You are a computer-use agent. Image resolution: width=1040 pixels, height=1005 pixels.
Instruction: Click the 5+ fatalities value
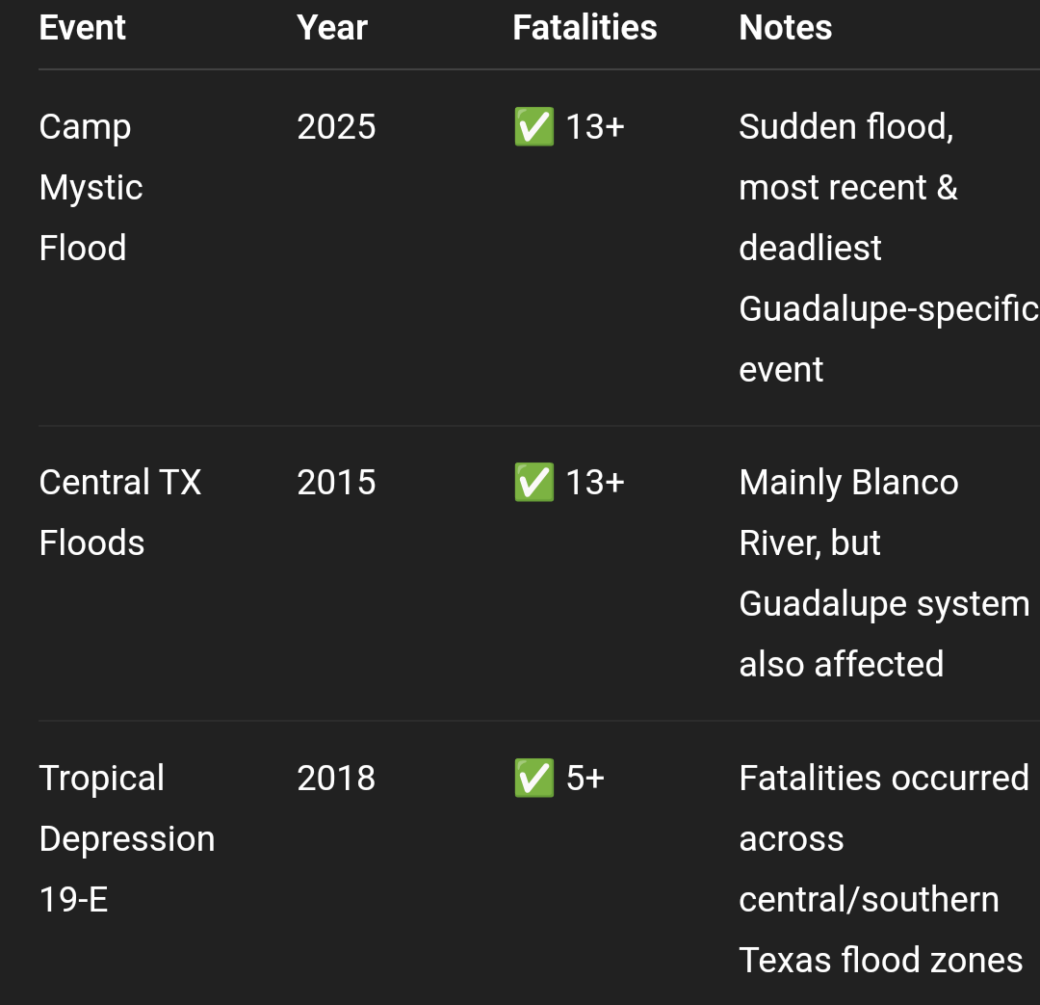coord(585,778)
